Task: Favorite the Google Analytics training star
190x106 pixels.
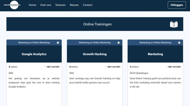Action: coord(58,43)
